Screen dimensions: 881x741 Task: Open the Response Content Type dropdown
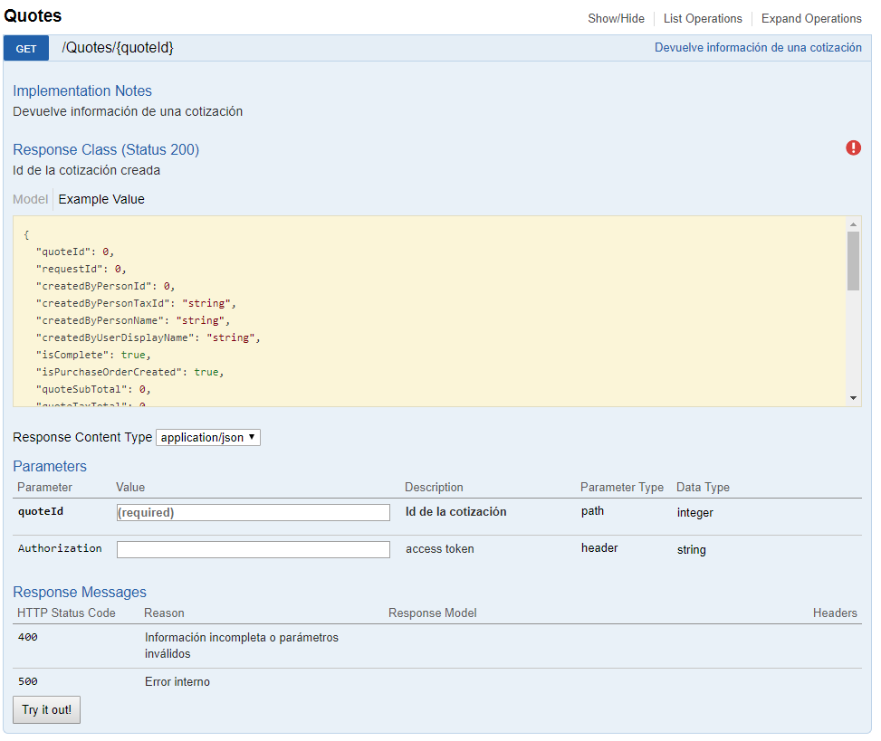208,438
